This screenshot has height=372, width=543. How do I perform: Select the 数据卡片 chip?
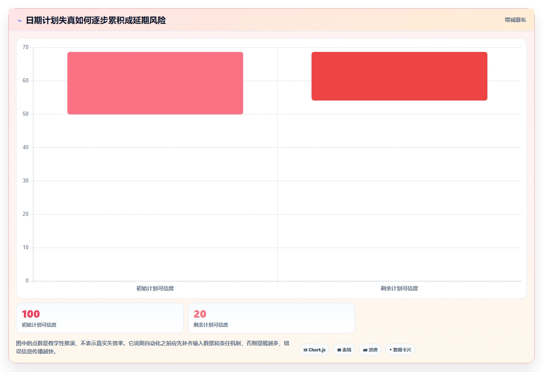(400, 350)
